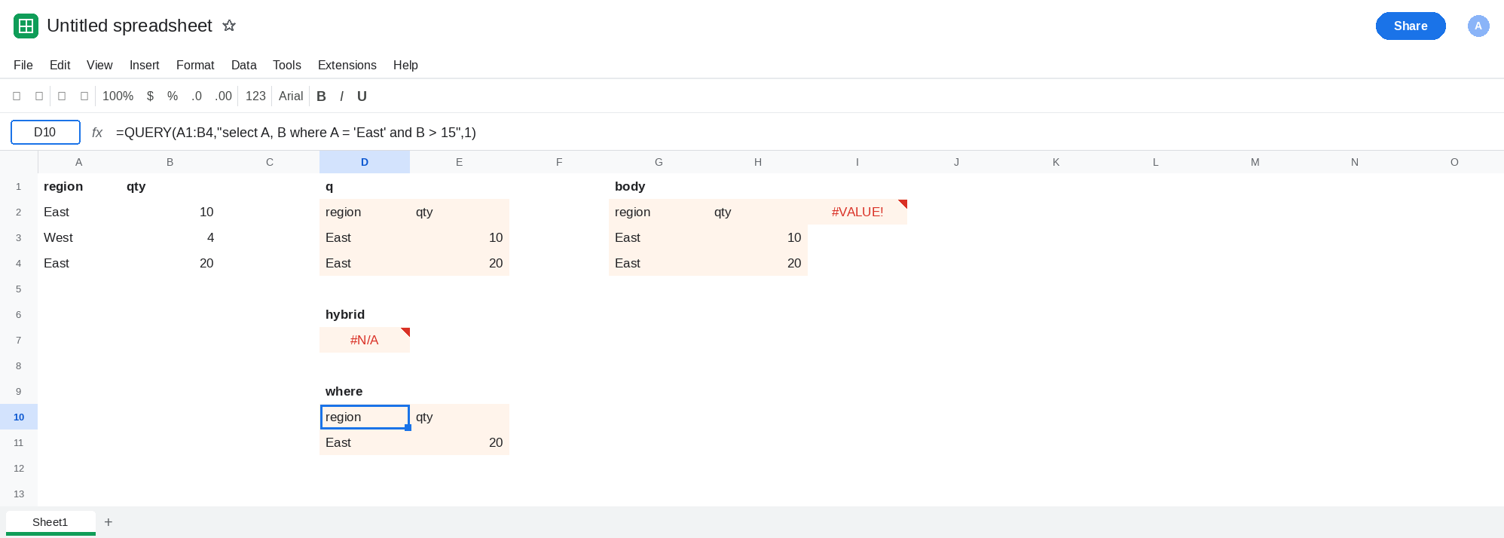This screenshot has height=538, width=1504.
Task: Select the 'West' cell
Action: coord(79,237)
